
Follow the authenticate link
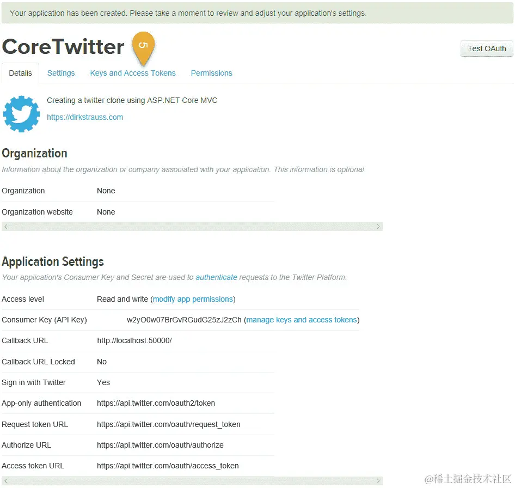pyautogui.click(x=217, y=277)
